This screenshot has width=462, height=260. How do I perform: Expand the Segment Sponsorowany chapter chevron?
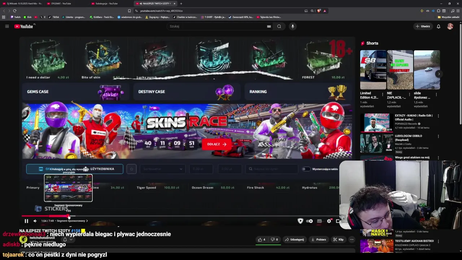pyautogui.click(x=87, y=221)
